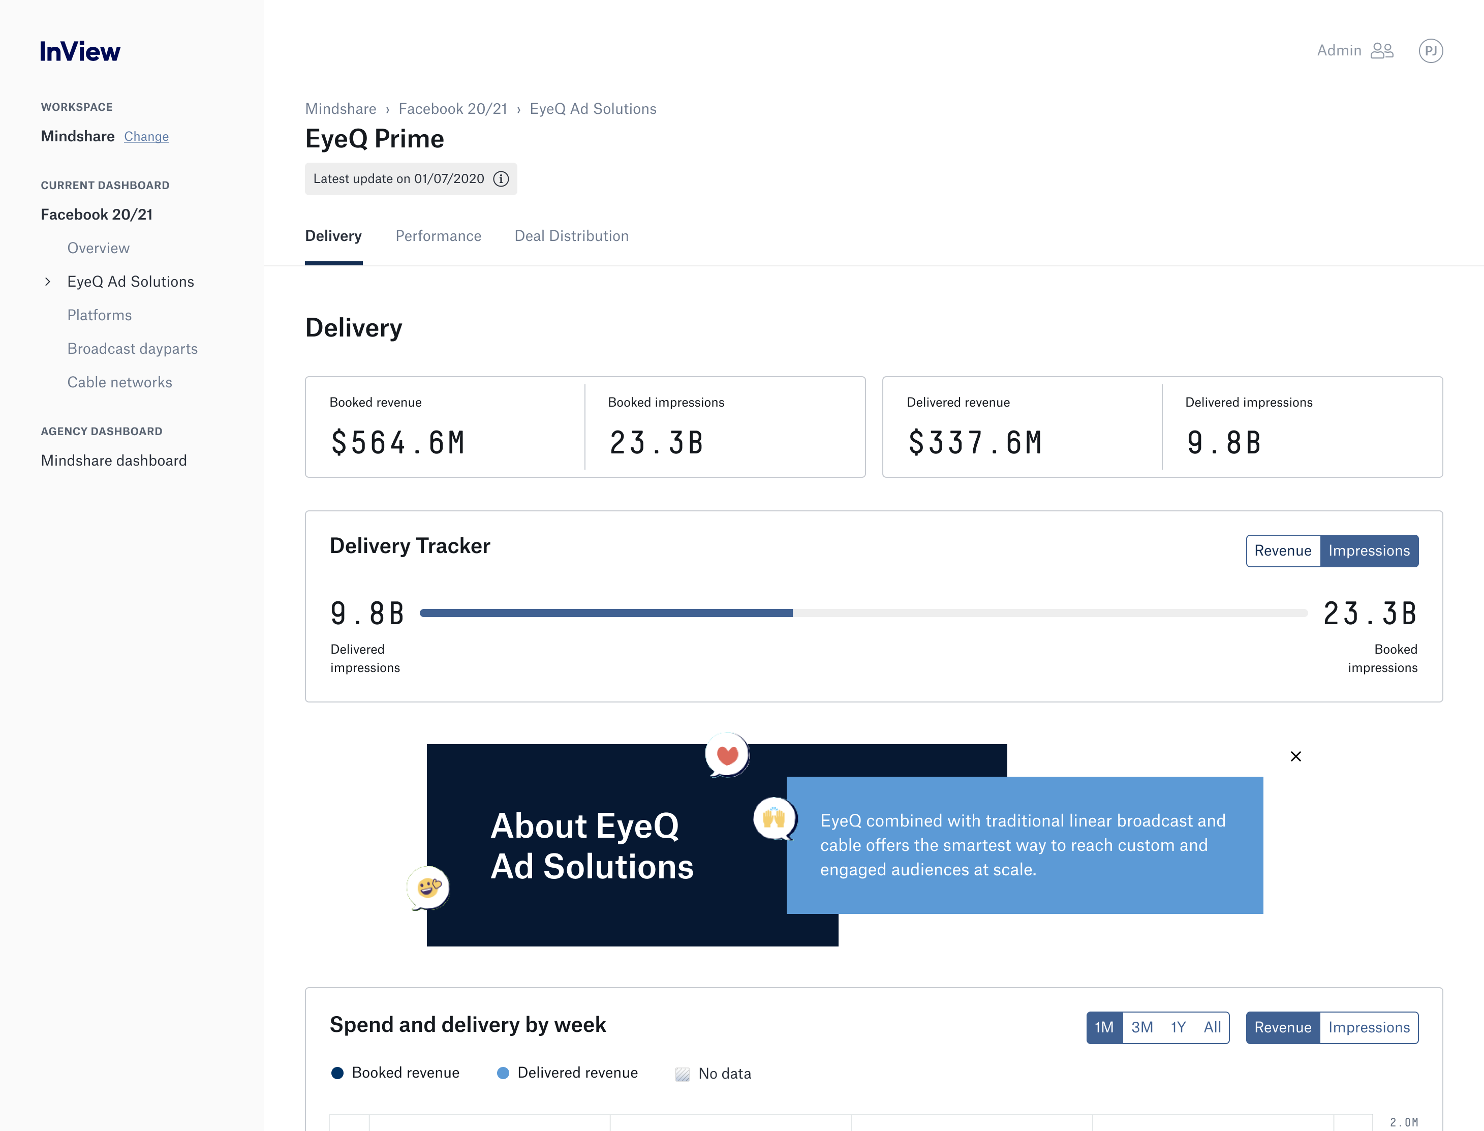The image size is (1484, 1131).
Task: Open Platforms in sidebar
Action: (100, 315)
